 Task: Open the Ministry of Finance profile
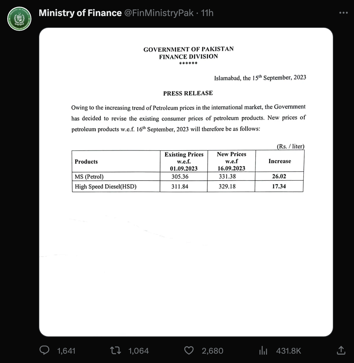(80, 13)
